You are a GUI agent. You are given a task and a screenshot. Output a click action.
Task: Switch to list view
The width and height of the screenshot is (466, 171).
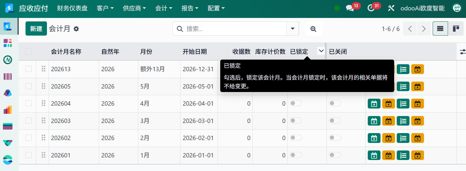pos(440,29)
